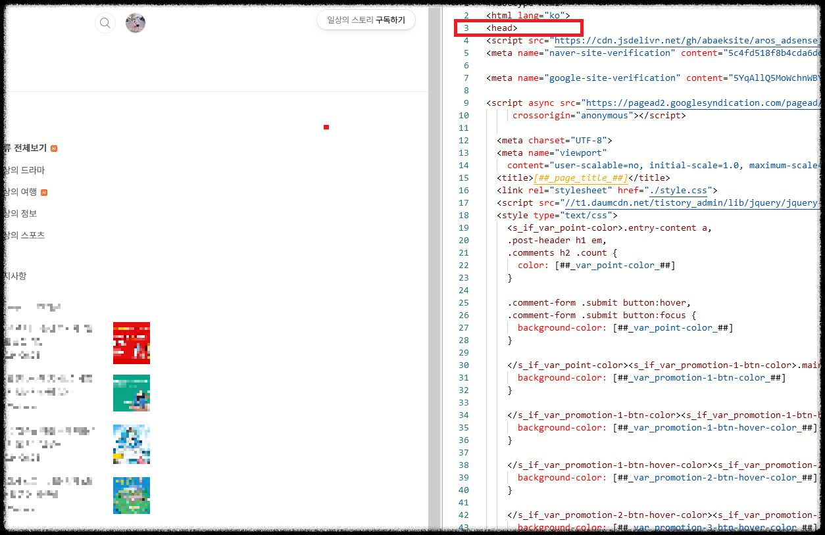Open the green and blue post thumbnail
Viewport: 825px width, 535px height.
(132, 496)
